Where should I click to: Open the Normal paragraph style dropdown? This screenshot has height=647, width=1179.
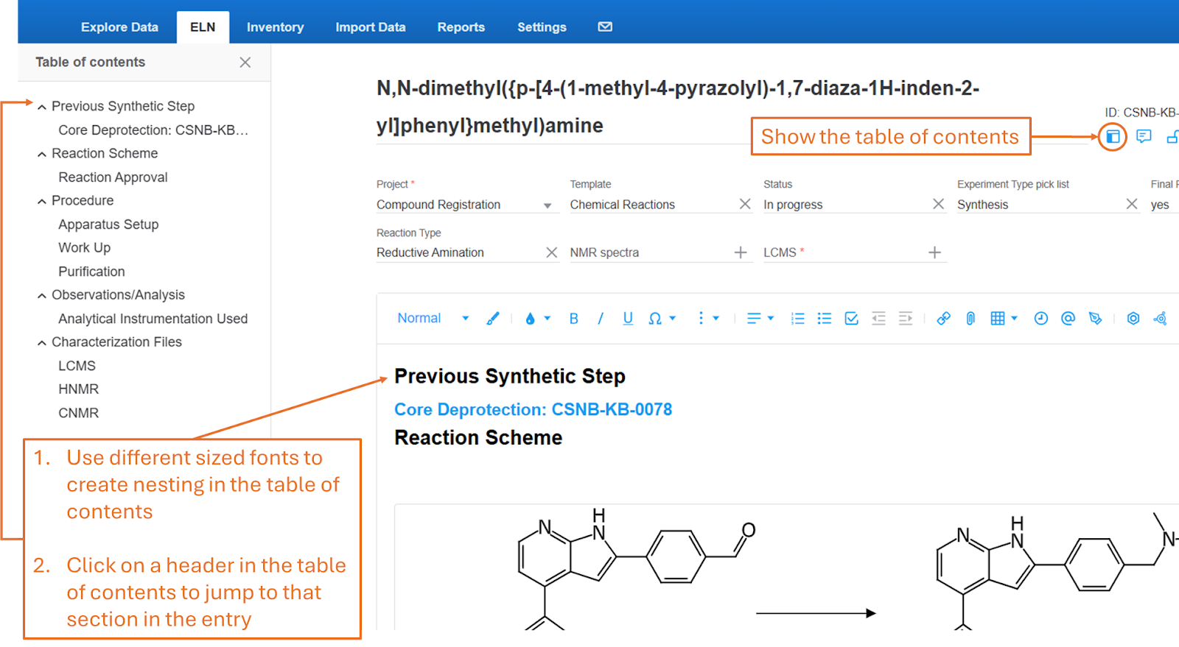433,318
